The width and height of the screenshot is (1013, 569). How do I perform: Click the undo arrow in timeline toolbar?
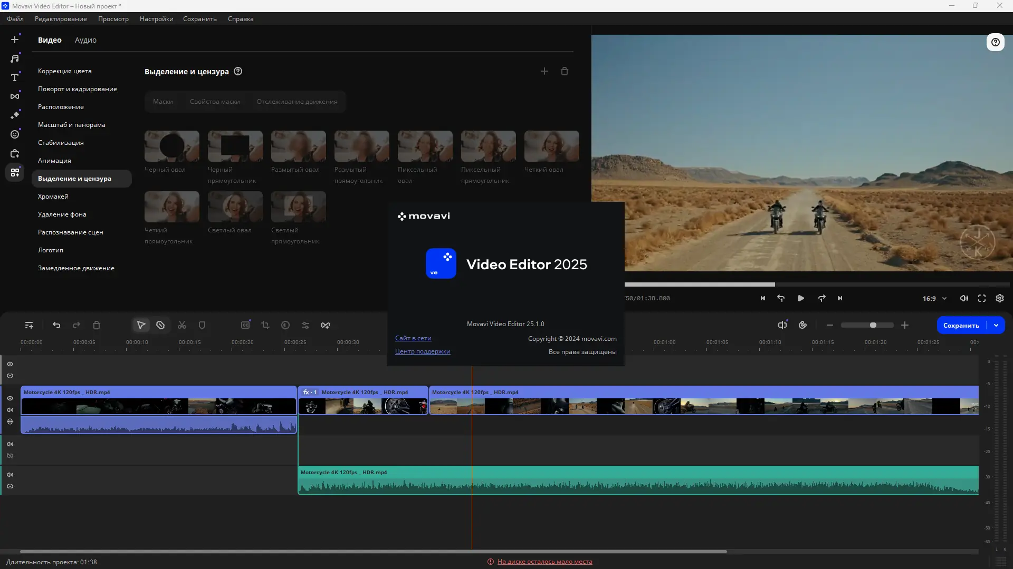tap(56, 326)
